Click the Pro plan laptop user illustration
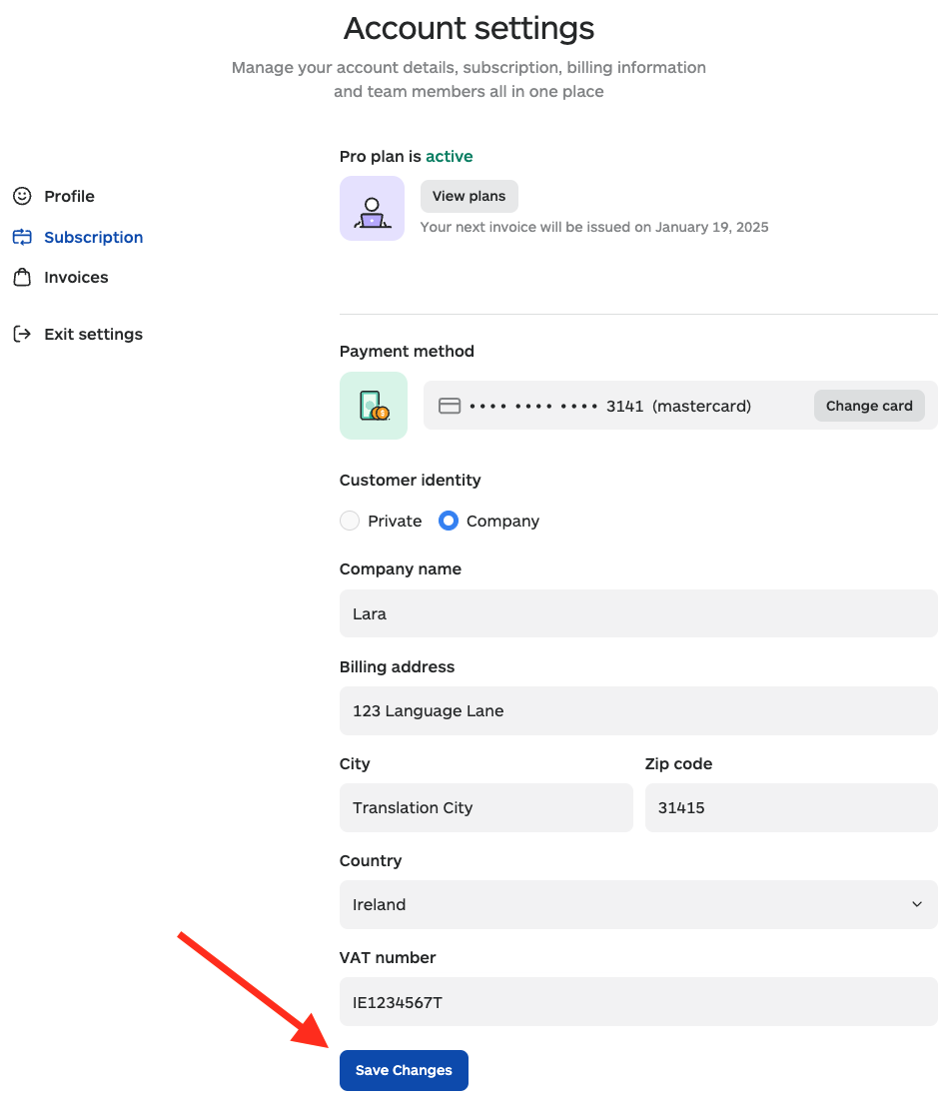This screenshot has height=1104, width=951. 372,209
